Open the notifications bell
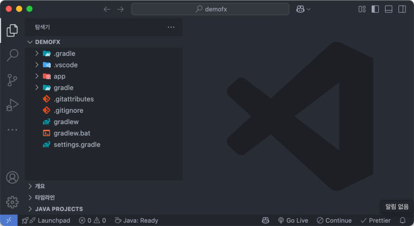 [402, 220]
